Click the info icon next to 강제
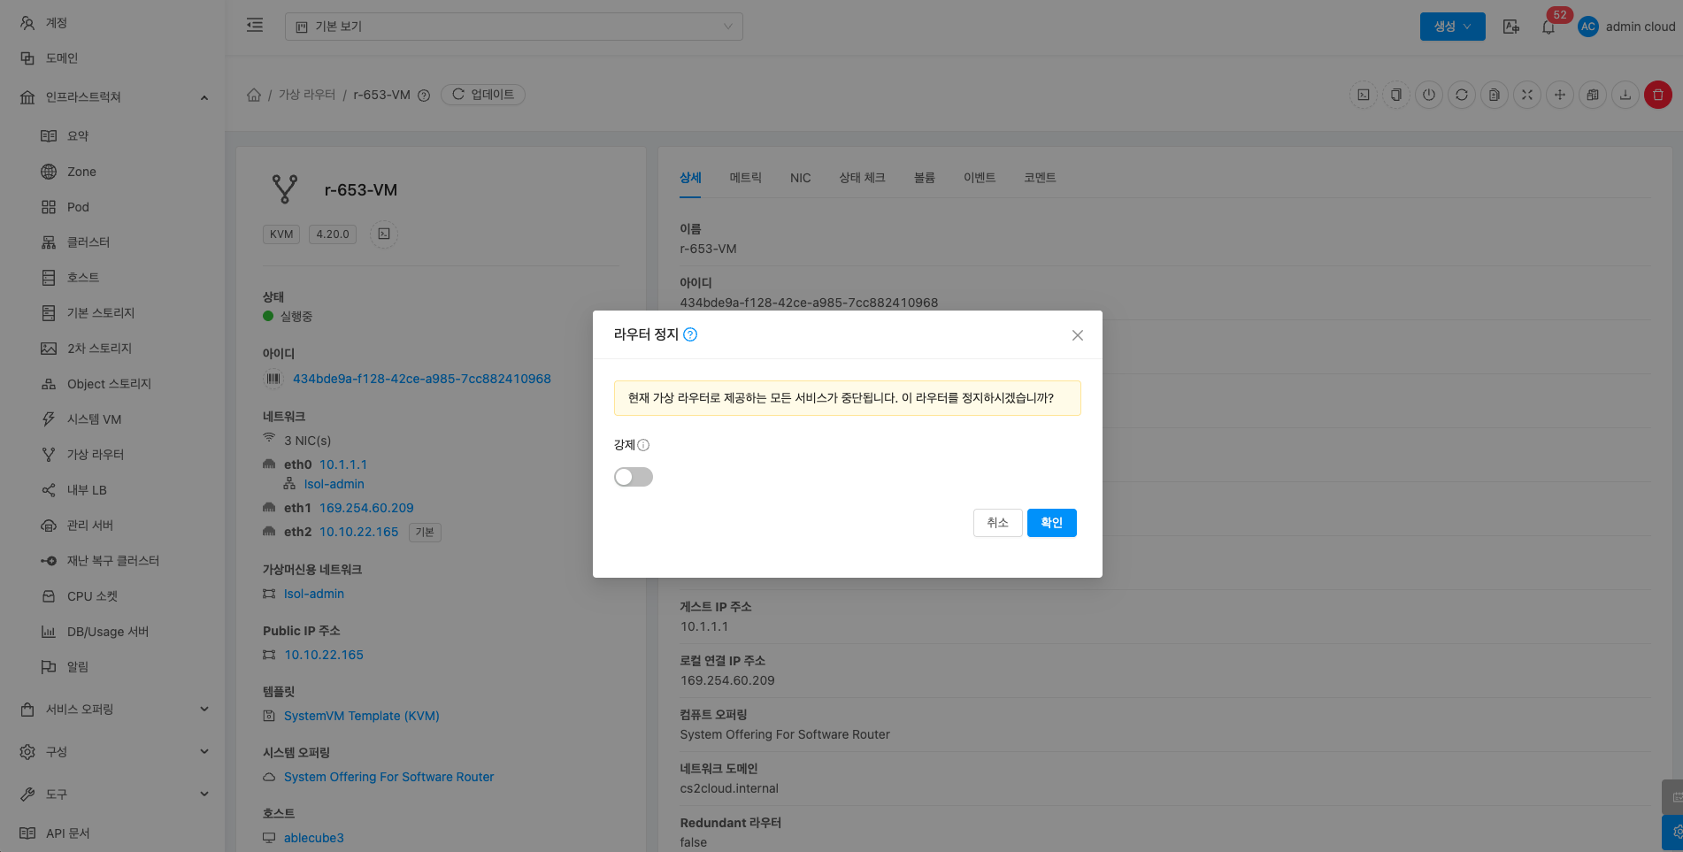This screenshot has width=1683, height=852. [x=643, y=445]
